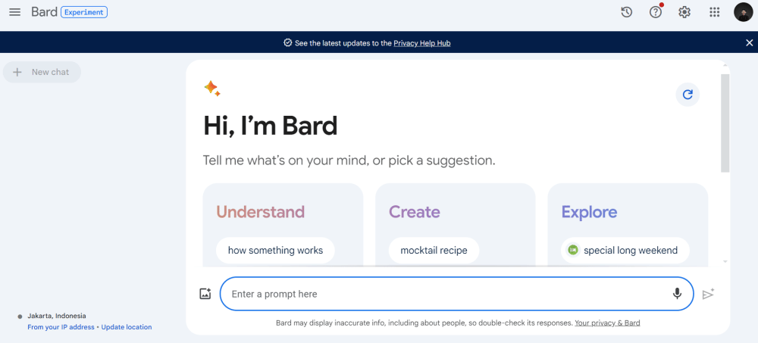
Task: Open Bard activity history icon
Action: tap(627, 12)
